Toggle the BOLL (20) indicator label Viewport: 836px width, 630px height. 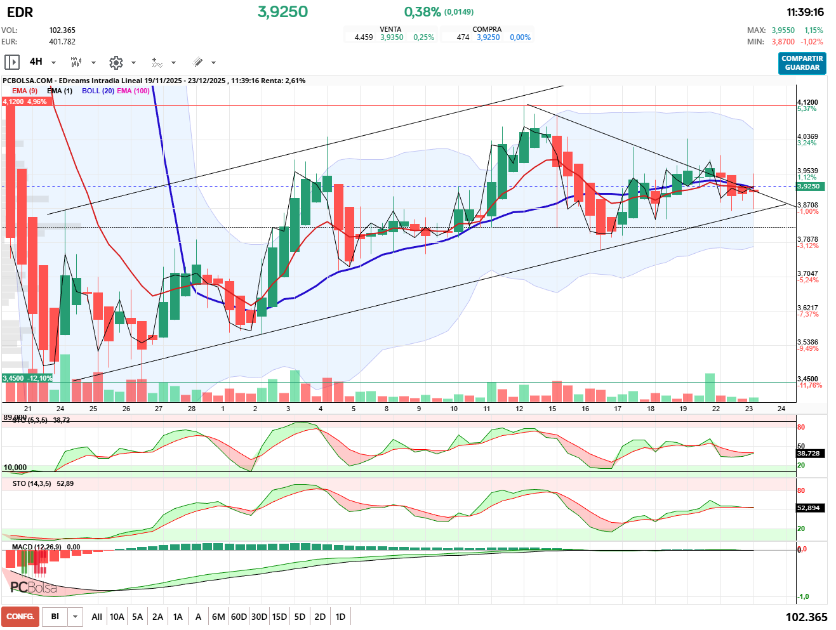click(98, 91)
